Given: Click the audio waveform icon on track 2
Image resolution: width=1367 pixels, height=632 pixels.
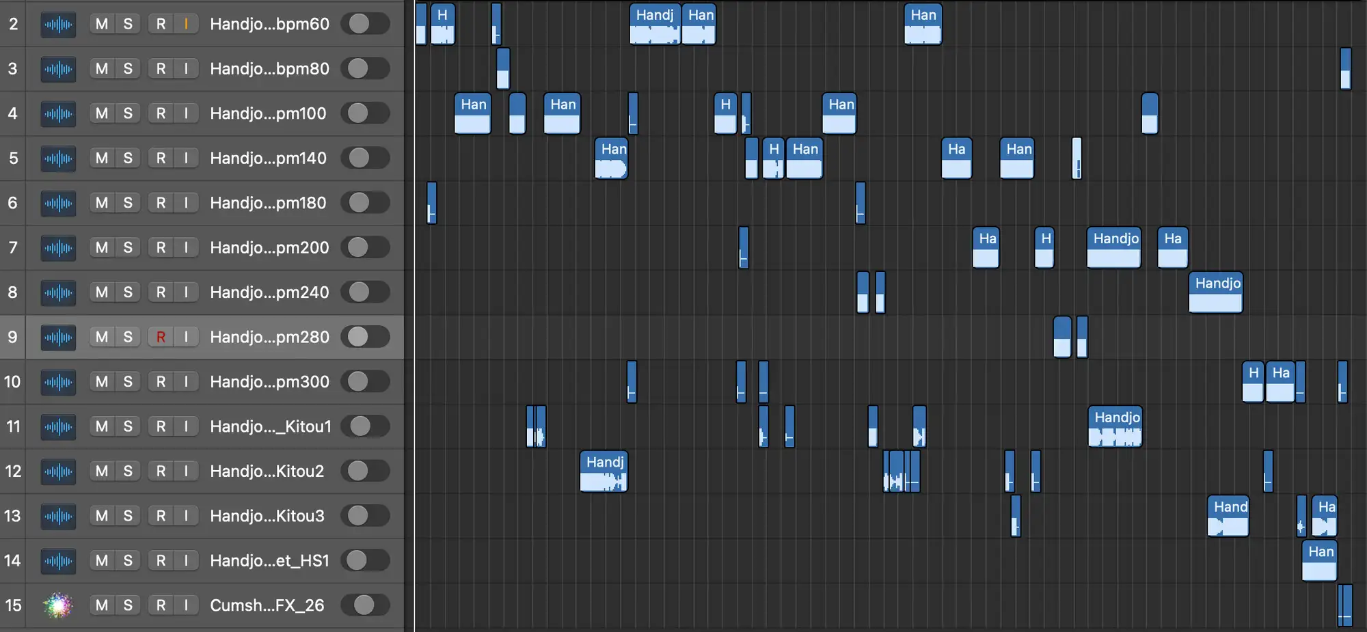Looking at the screenshot, I should tap(58, 25).
